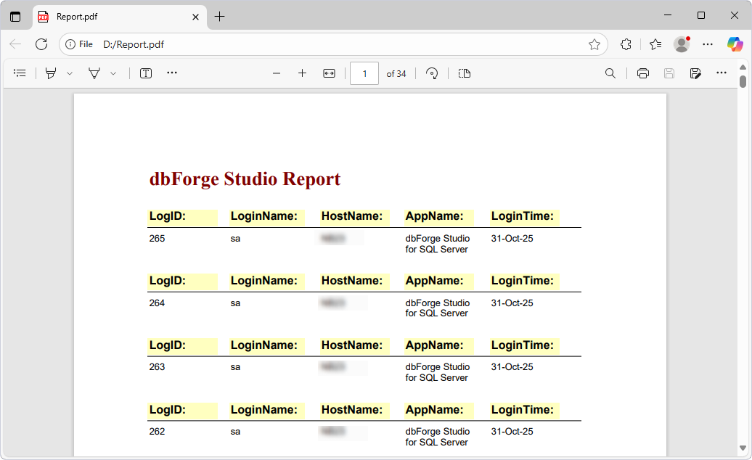Image resolution: width=752 pixels, height=460 pixels.
Task: Open the document outline panel
Action: (x=20, y=73)
